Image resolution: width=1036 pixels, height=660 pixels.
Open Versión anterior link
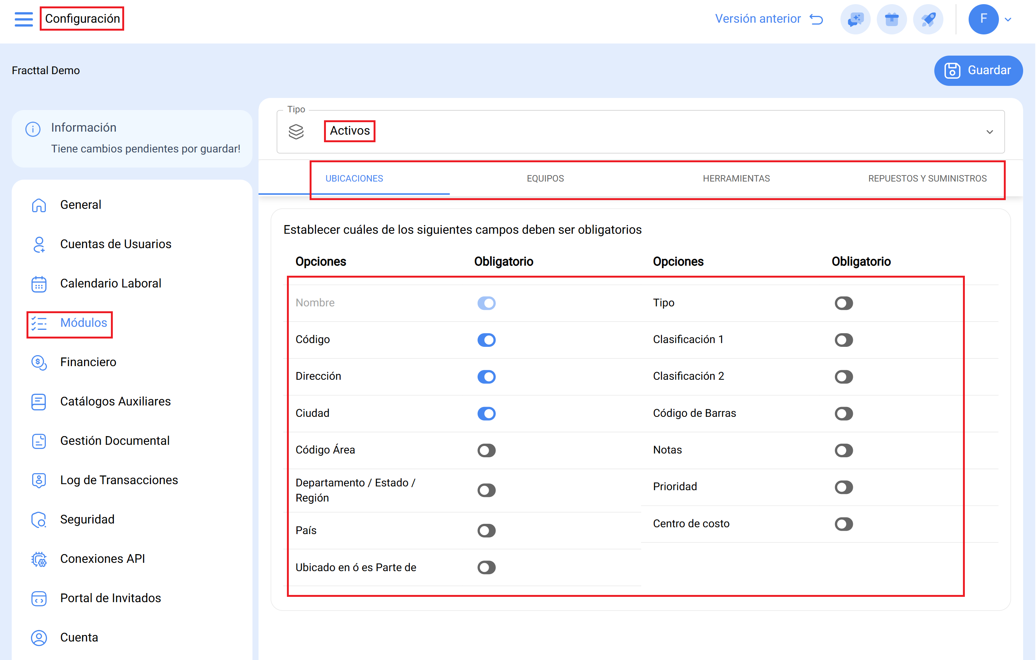(x=758, y=19)
